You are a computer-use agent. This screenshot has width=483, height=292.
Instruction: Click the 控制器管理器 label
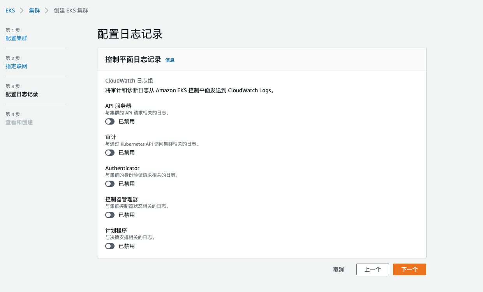coord(122,199)
